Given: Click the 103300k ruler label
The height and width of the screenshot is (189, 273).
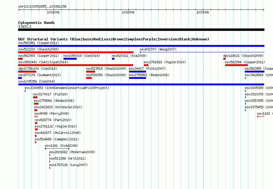Looking at the screenshot, I should click(x=203, y=12).
